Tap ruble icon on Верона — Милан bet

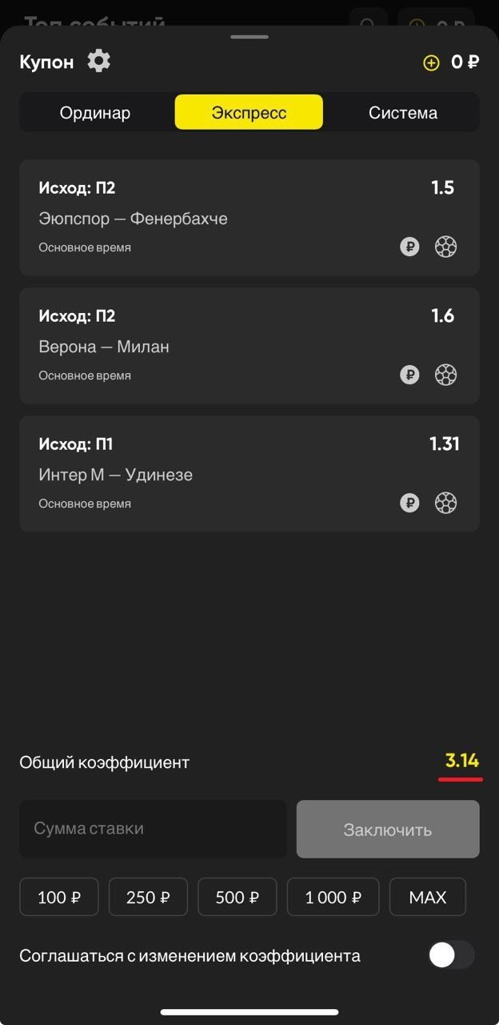click(409, 374)
